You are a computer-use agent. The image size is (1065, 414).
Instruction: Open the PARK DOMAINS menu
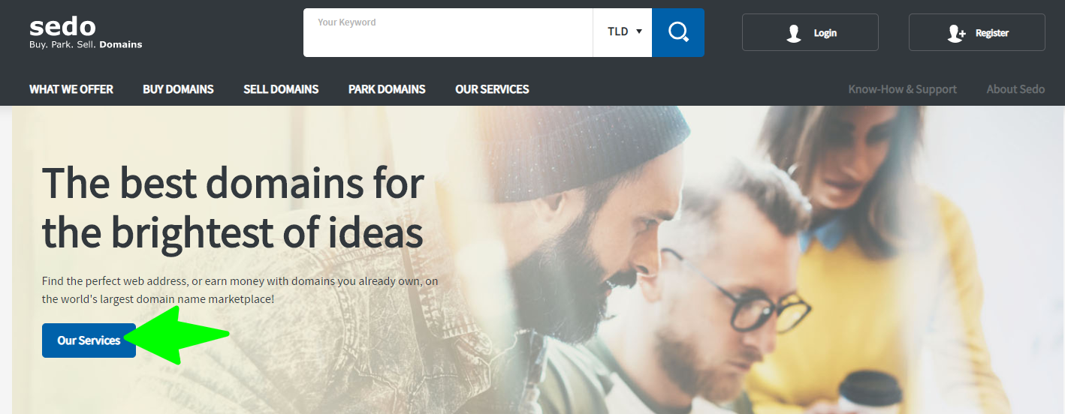(x=387, y=89)
